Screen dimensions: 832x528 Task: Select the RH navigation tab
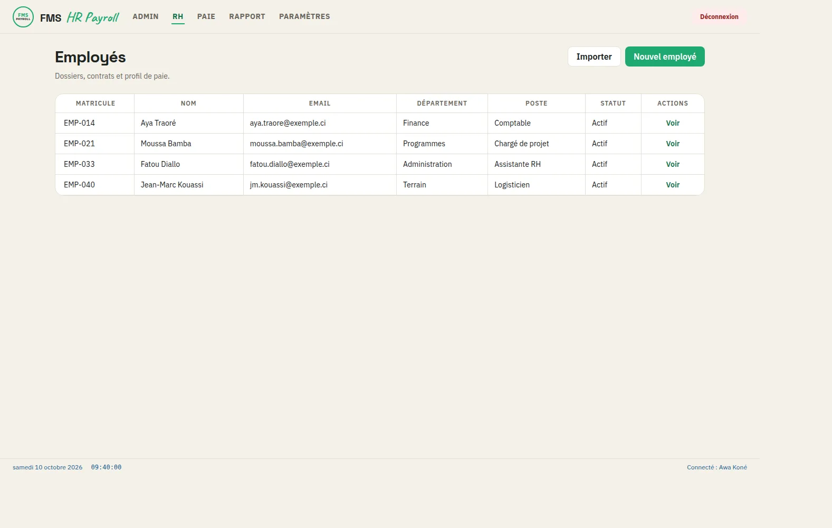point(178,16)
